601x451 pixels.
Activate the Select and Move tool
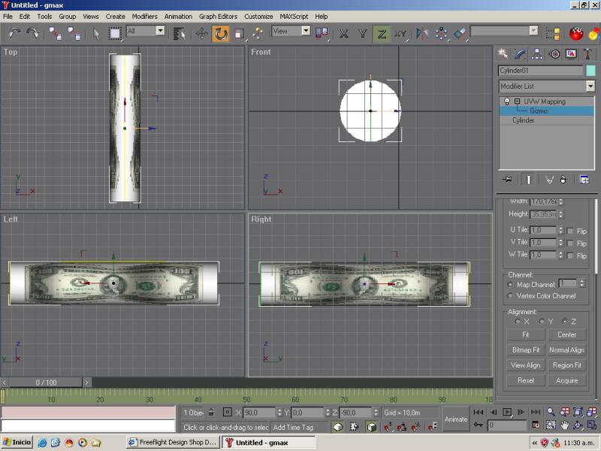click(x=201, y=33)
